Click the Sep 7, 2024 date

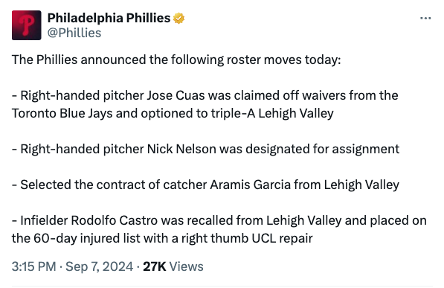point(100,266)
